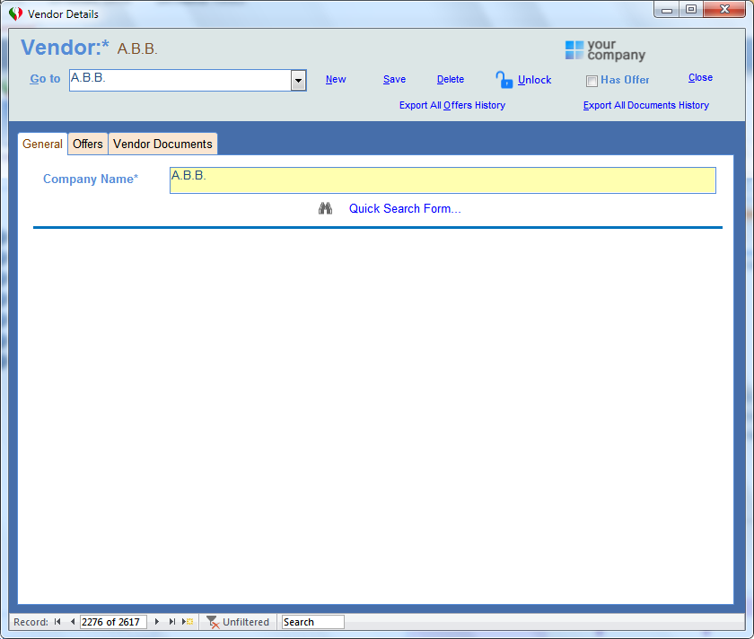Create new blank record star arrow
The height and width of the screenshot is (639, 754).
[x=188, y=622]
